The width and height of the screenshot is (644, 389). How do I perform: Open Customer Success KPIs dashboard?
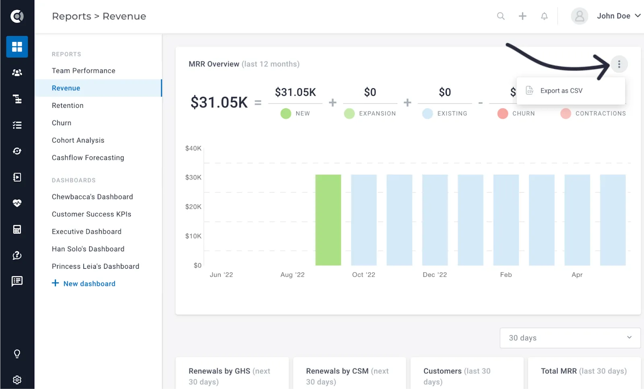(91, 214)
